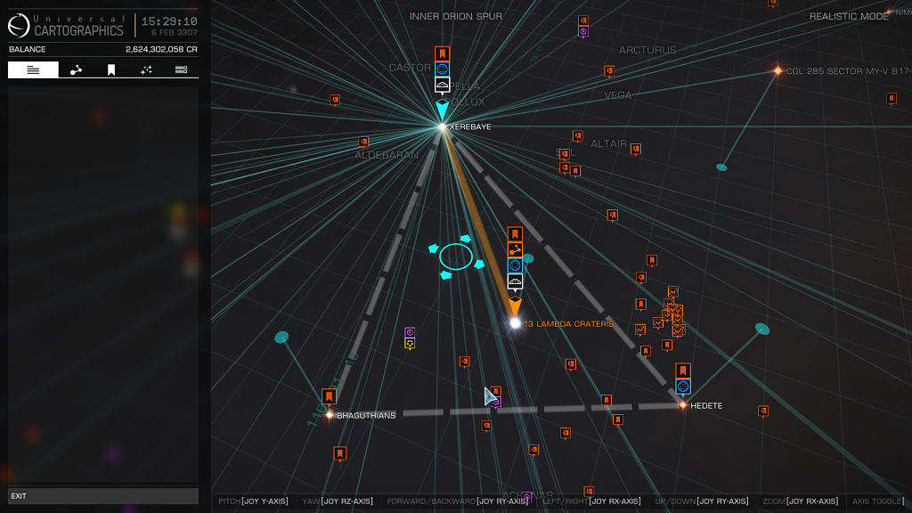The width and height of the screenshot is (912, 513).
Task: Select the Hedete star point
Action: (683, 405)
